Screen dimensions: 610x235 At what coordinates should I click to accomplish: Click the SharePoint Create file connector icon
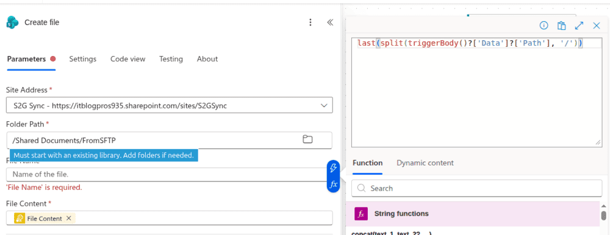point(13,23)
